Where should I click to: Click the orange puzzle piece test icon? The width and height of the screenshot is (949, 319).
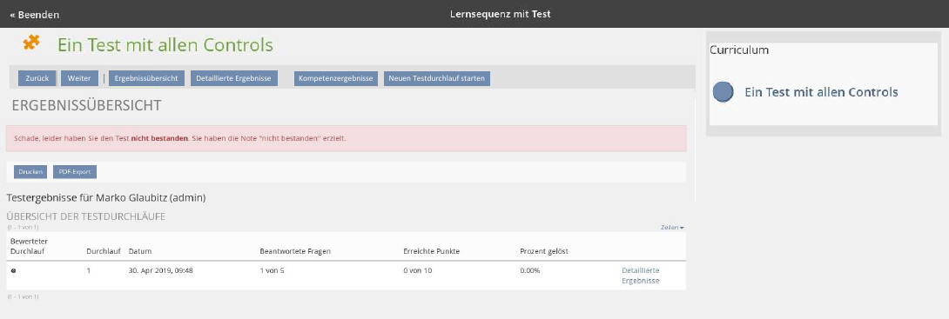pyautogui.click(x=31, y=43)
